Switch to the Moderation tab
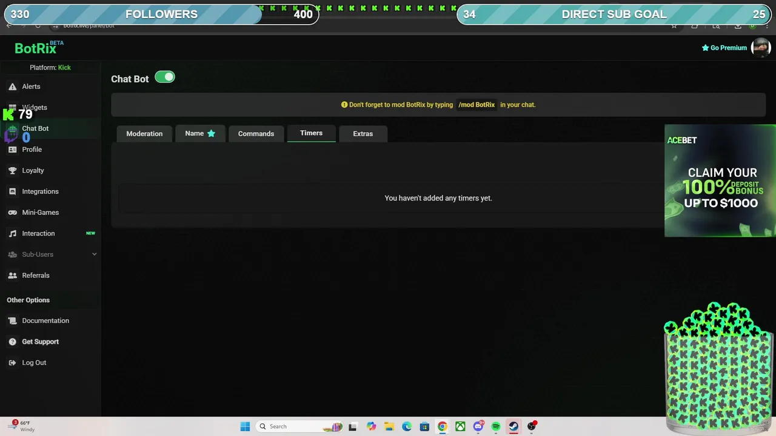This screenshot has width=776, height=436. tap(144, 134)
